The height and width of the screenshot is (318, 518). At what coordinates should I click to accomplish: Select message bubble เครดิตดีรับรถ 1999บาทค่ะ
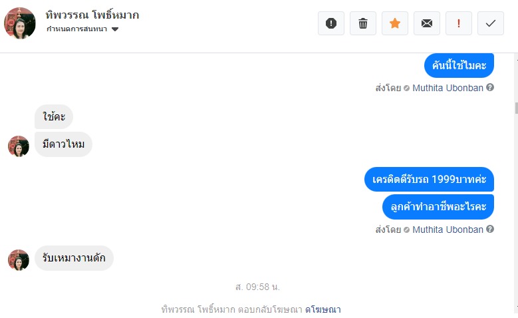tap(429, 179)
